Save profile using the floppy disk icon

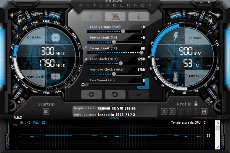[x=204, y=112]
